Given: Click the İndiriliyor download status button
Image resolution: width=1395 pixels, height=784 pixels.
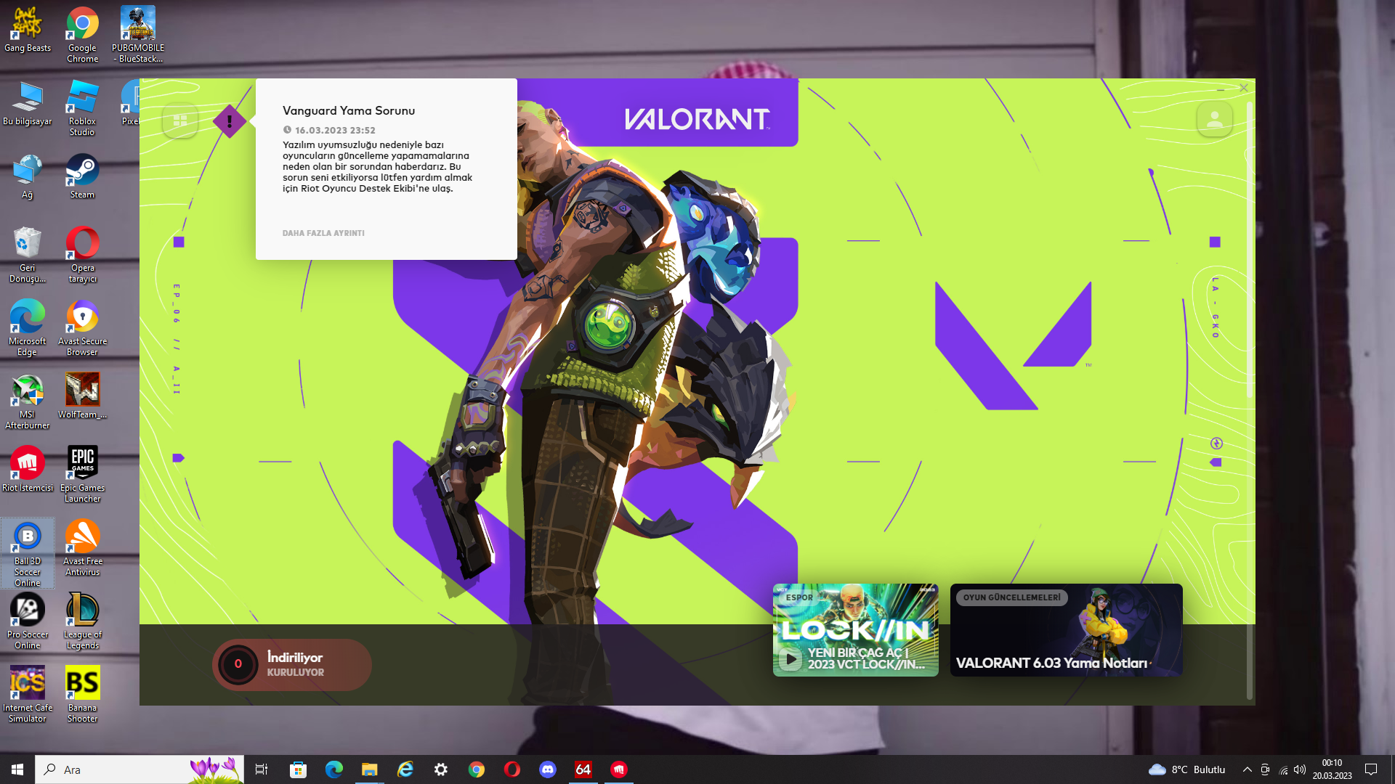Looking at the screenshot, I should pyautogui.click(x=292, y=664).
